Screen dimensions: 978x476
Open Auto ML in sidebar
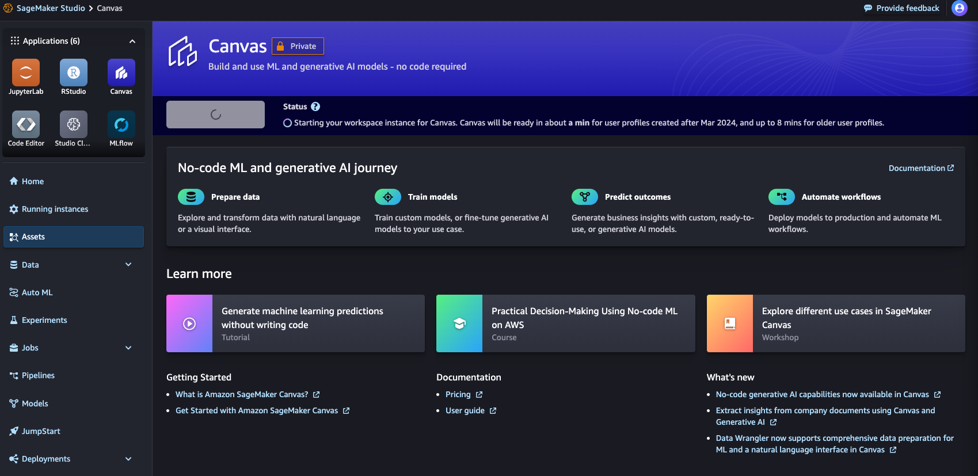[x=74, y=292]
